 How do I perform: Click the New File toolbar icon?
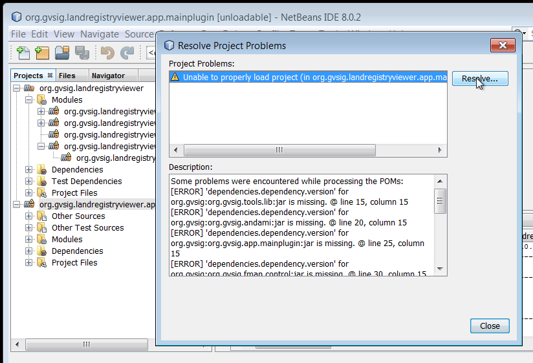tap(23, 53)
